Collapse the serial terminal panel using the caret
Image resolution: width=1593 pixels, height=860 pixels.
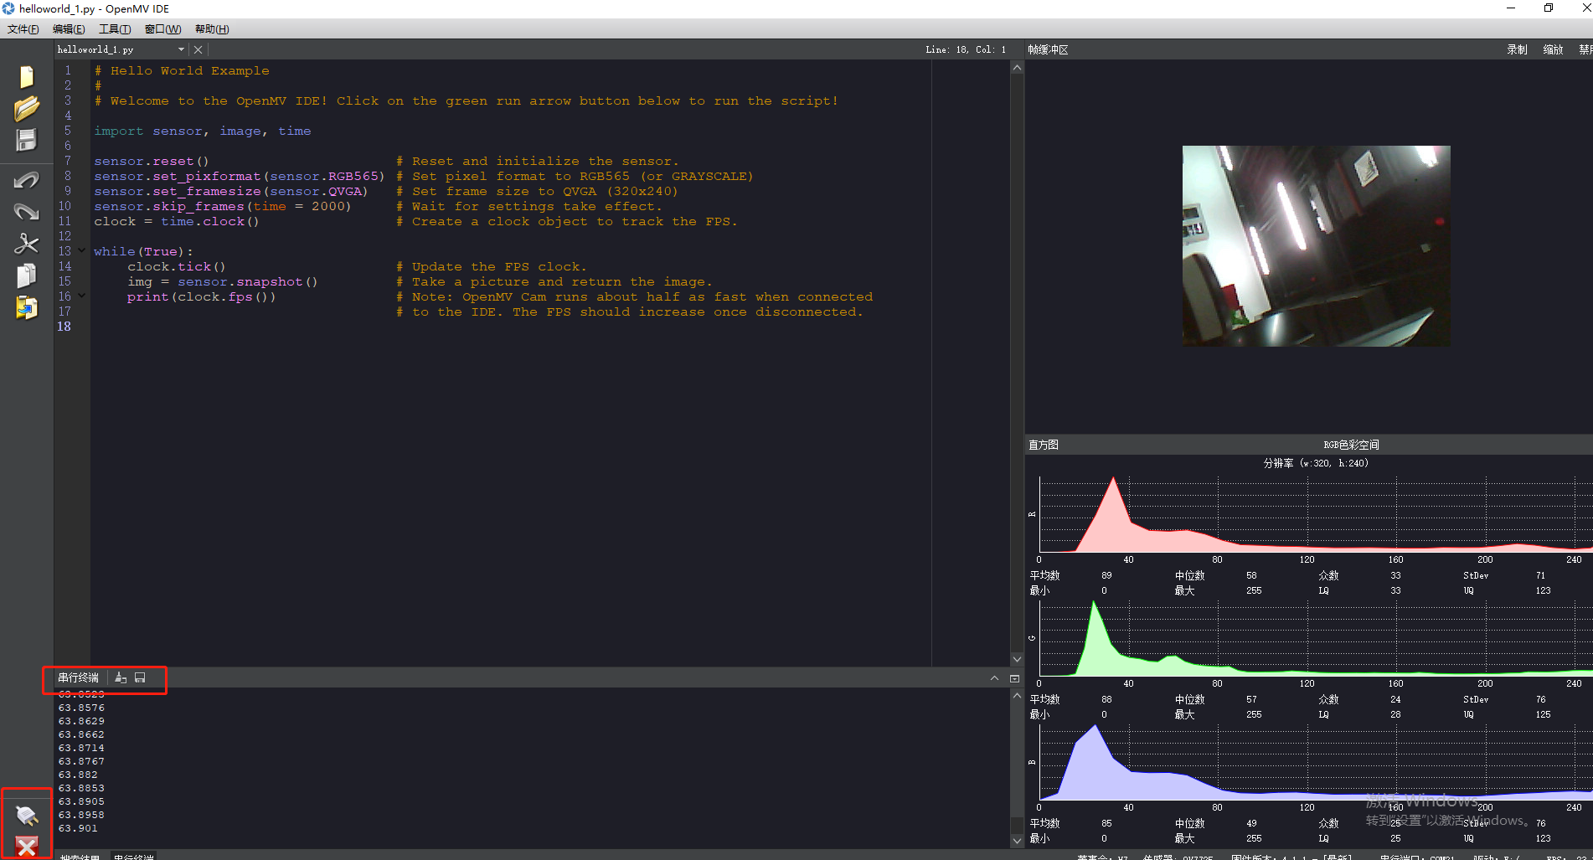[x=994, y=677]
